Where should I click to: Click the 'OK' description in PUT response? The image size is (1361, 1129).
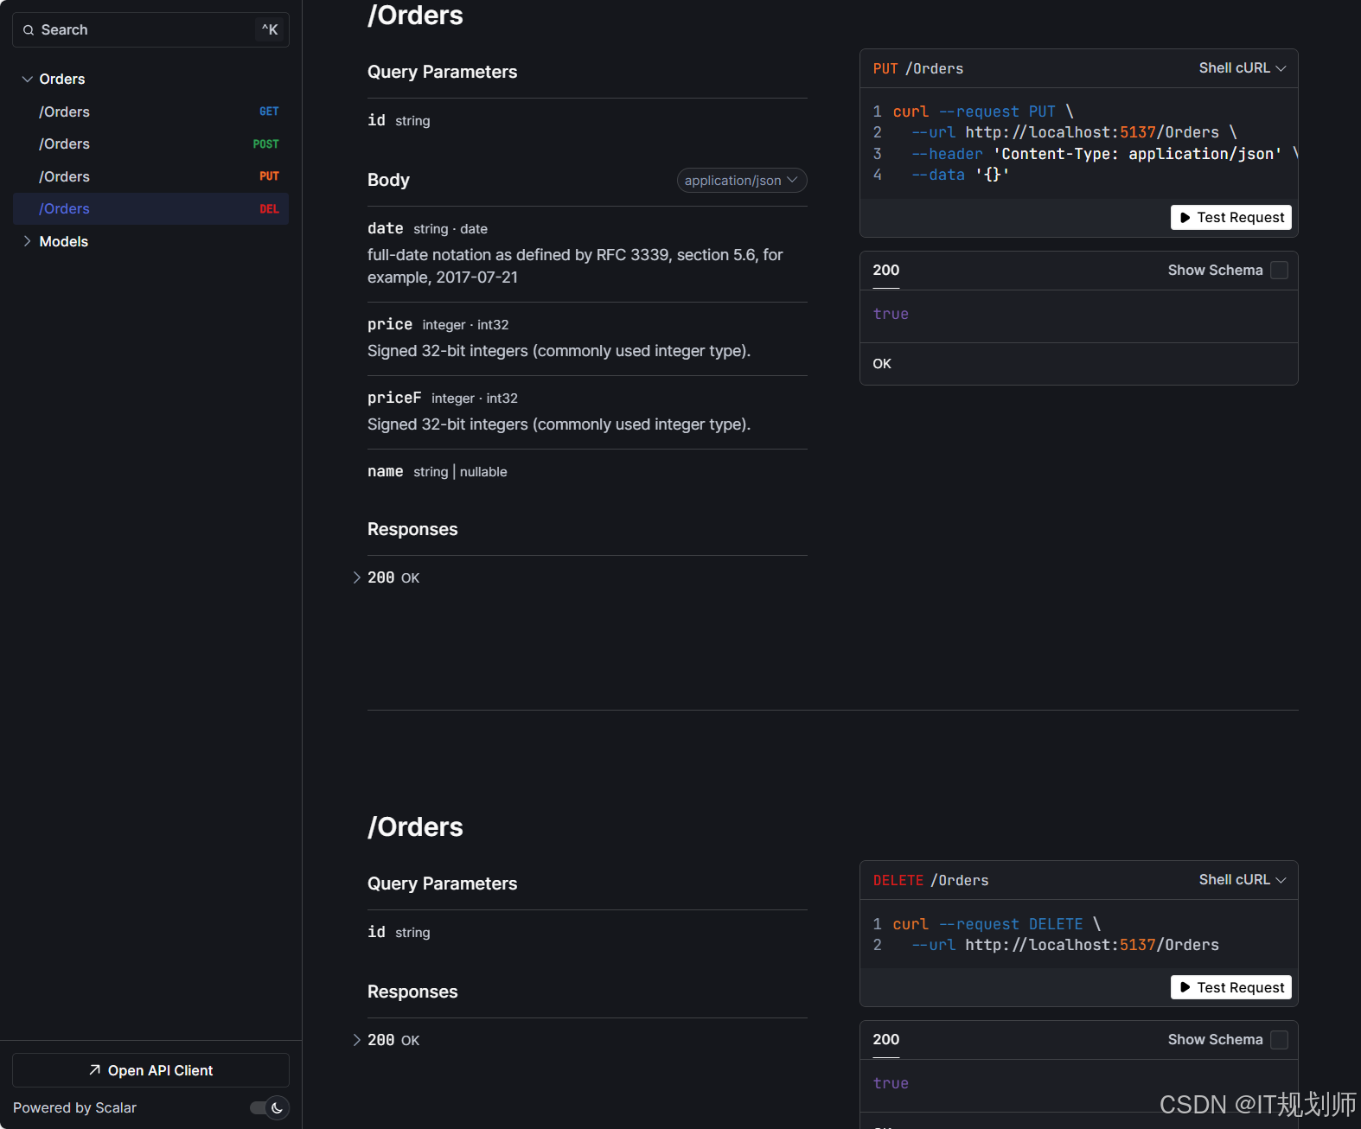tap(882, 364)
